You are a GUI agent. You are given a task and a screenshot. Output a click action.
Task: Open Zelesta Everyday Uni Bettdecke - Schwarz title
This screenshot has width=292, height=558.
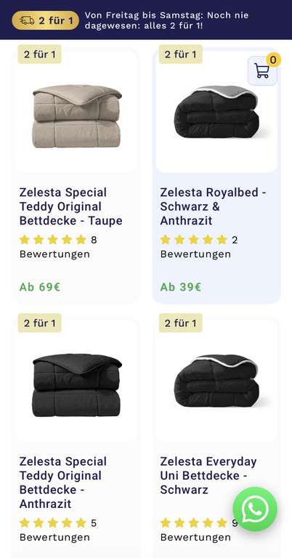pos(208,475)
